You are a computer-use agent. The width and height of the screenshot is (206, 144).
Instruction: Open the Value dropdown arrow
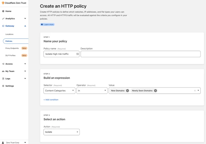click(198, 90)
